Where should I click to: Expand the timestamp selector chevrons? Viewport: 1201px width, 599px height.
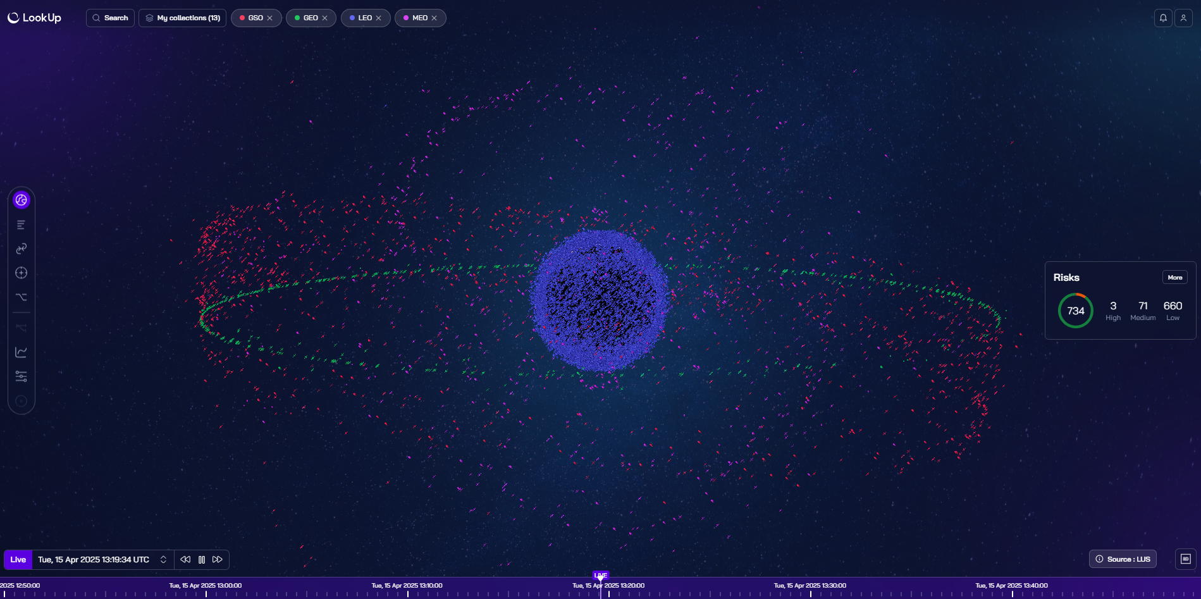click(x=163, y=559)
